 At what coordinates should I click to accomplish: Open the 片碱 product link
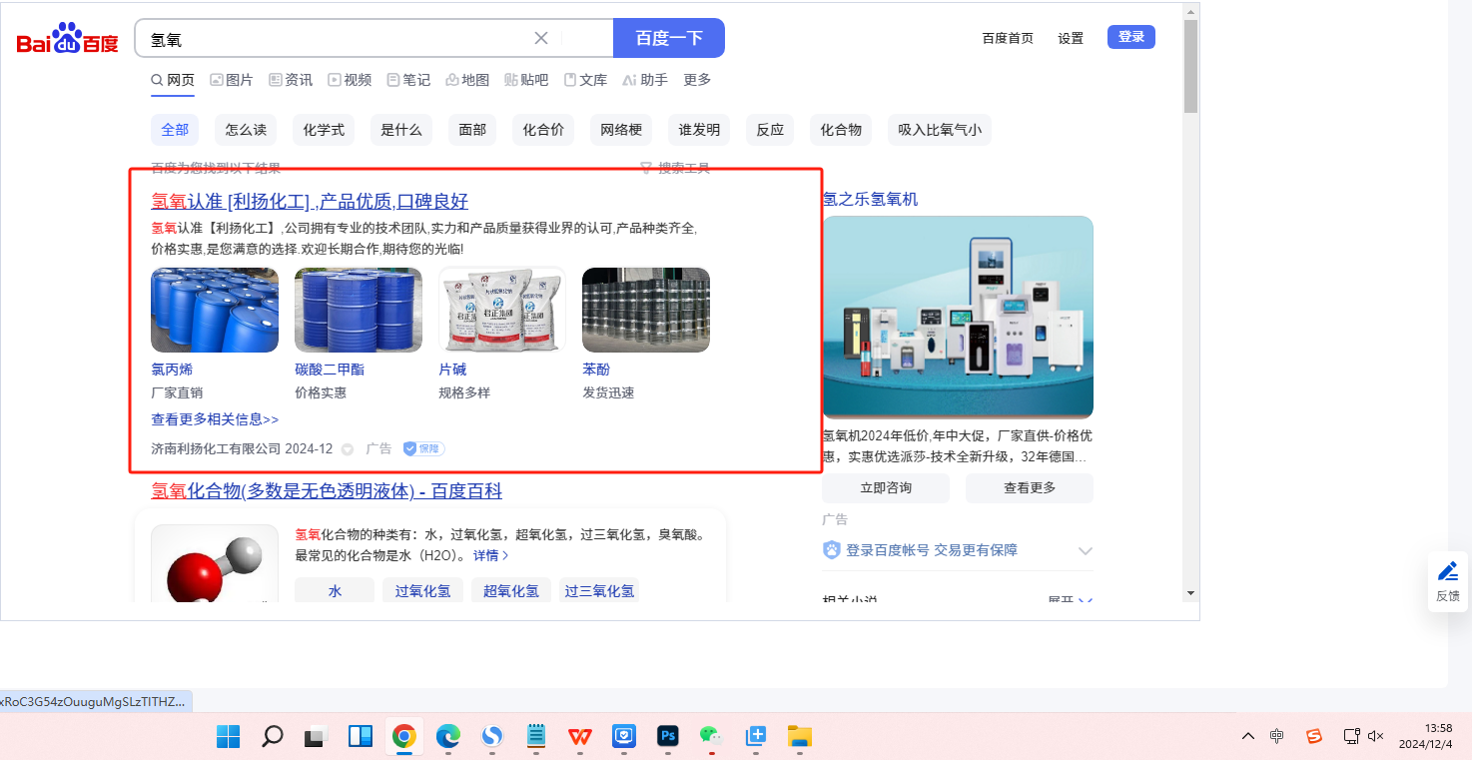tap(452, 370)
